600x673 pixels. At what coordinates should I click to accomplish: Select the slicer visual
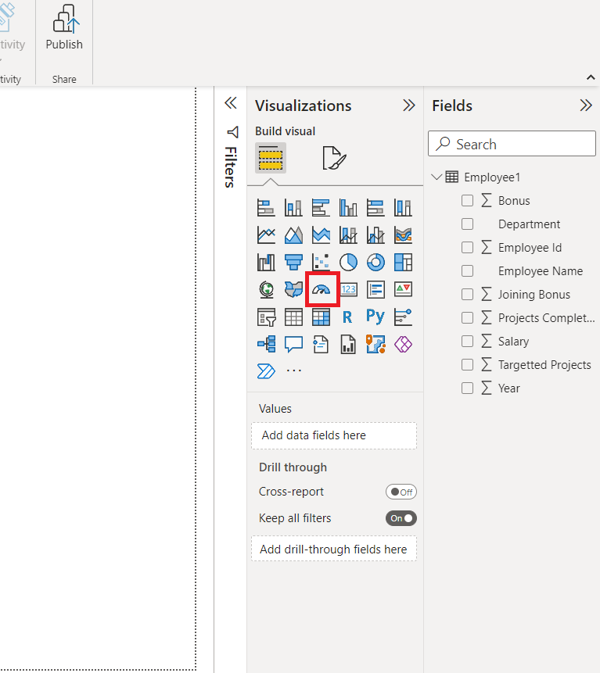point(266,317)
